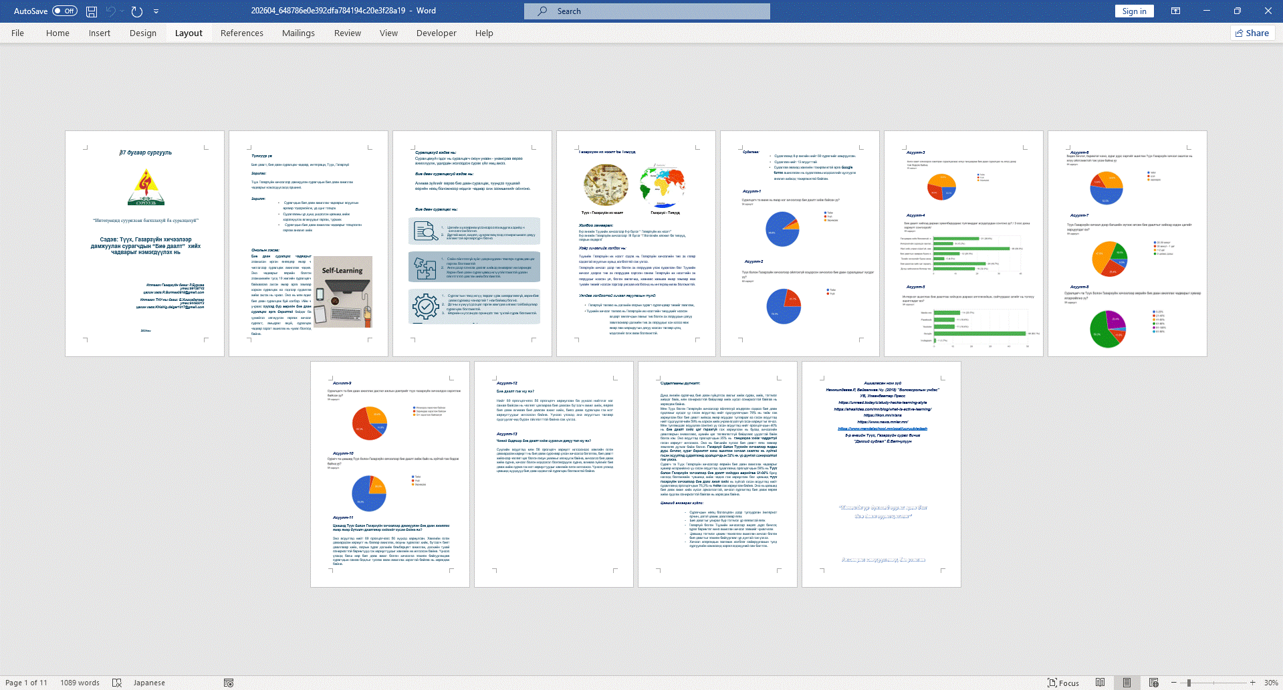Open the References ribbon tab
This screenshot has height=690, width=1283.
click(x=241, y=33)
